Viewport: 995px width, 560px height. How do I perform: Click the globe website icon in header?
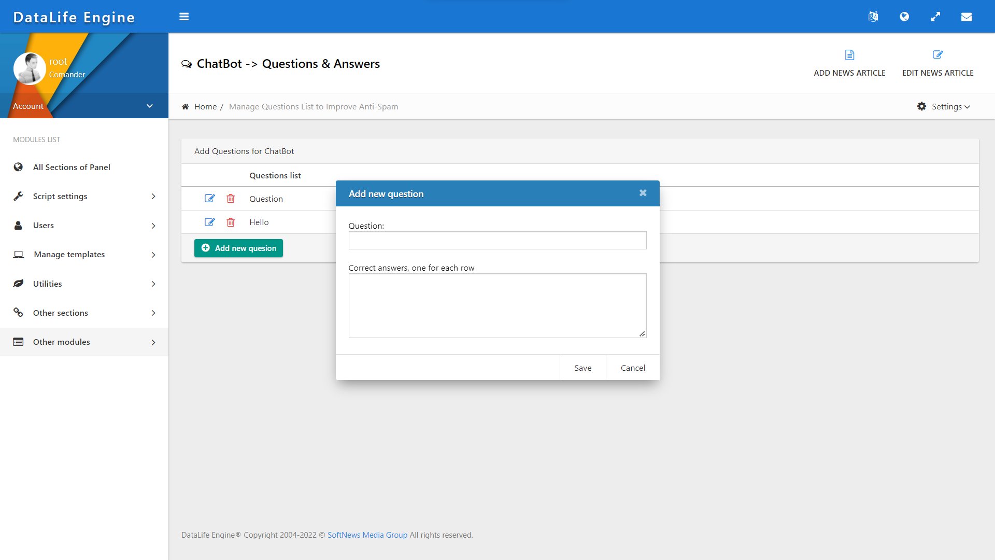(x=904, y=17)
